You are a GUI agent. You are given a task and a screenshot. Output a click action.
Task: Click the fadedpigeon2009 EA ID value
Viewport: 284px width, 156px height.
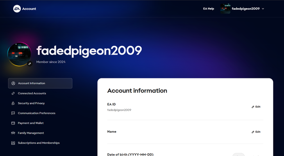coord(119,110)
